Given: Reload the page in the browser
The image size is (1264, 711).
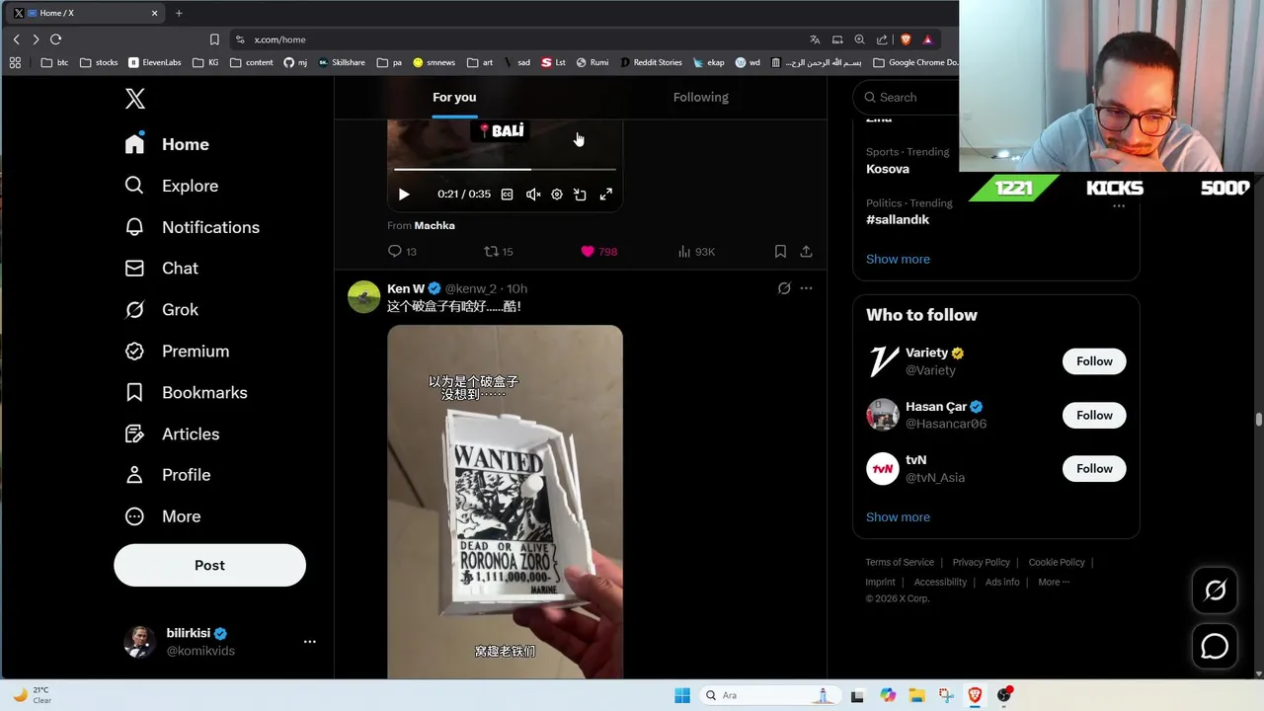Looking at the screenshot, I should (55, 39).
